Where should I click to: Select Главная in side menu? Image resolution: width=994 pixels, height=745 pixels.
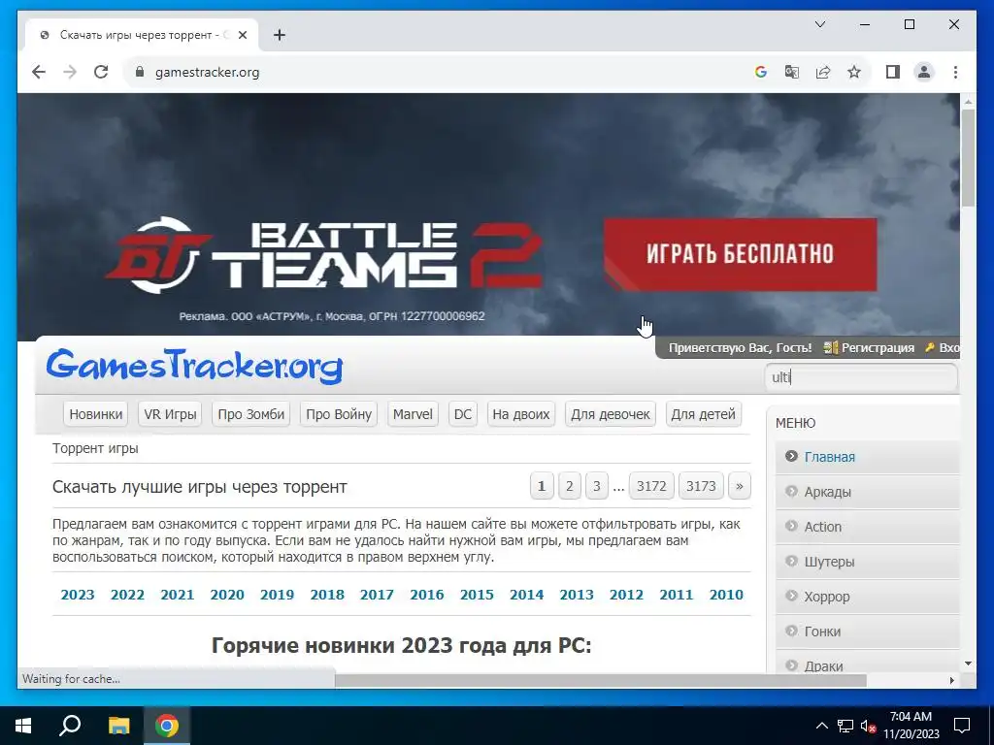coord(867,457)
